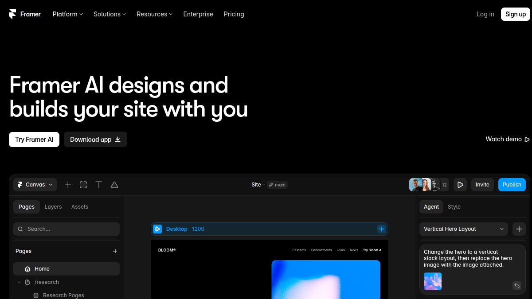Screen dimensions: 532x299
Task: Click BLOOM logo in canvas preview
Action: click(x=167, y=250)
